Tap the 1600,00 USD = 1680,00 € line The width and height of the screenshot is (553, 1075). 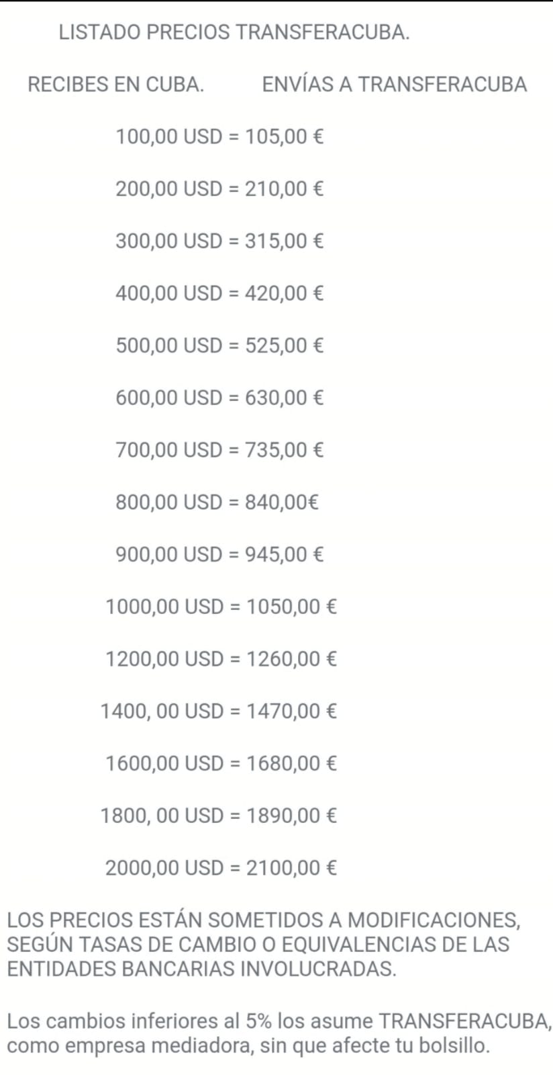[x=221, y=764]
